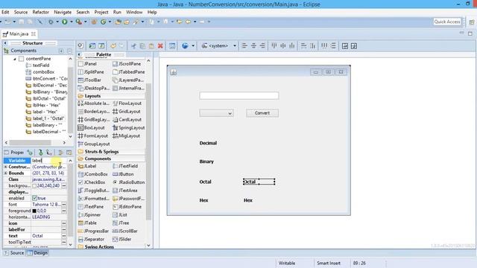Open the Run button dropdown arrow
477x268 pixels.
click(x=72, y=22)
